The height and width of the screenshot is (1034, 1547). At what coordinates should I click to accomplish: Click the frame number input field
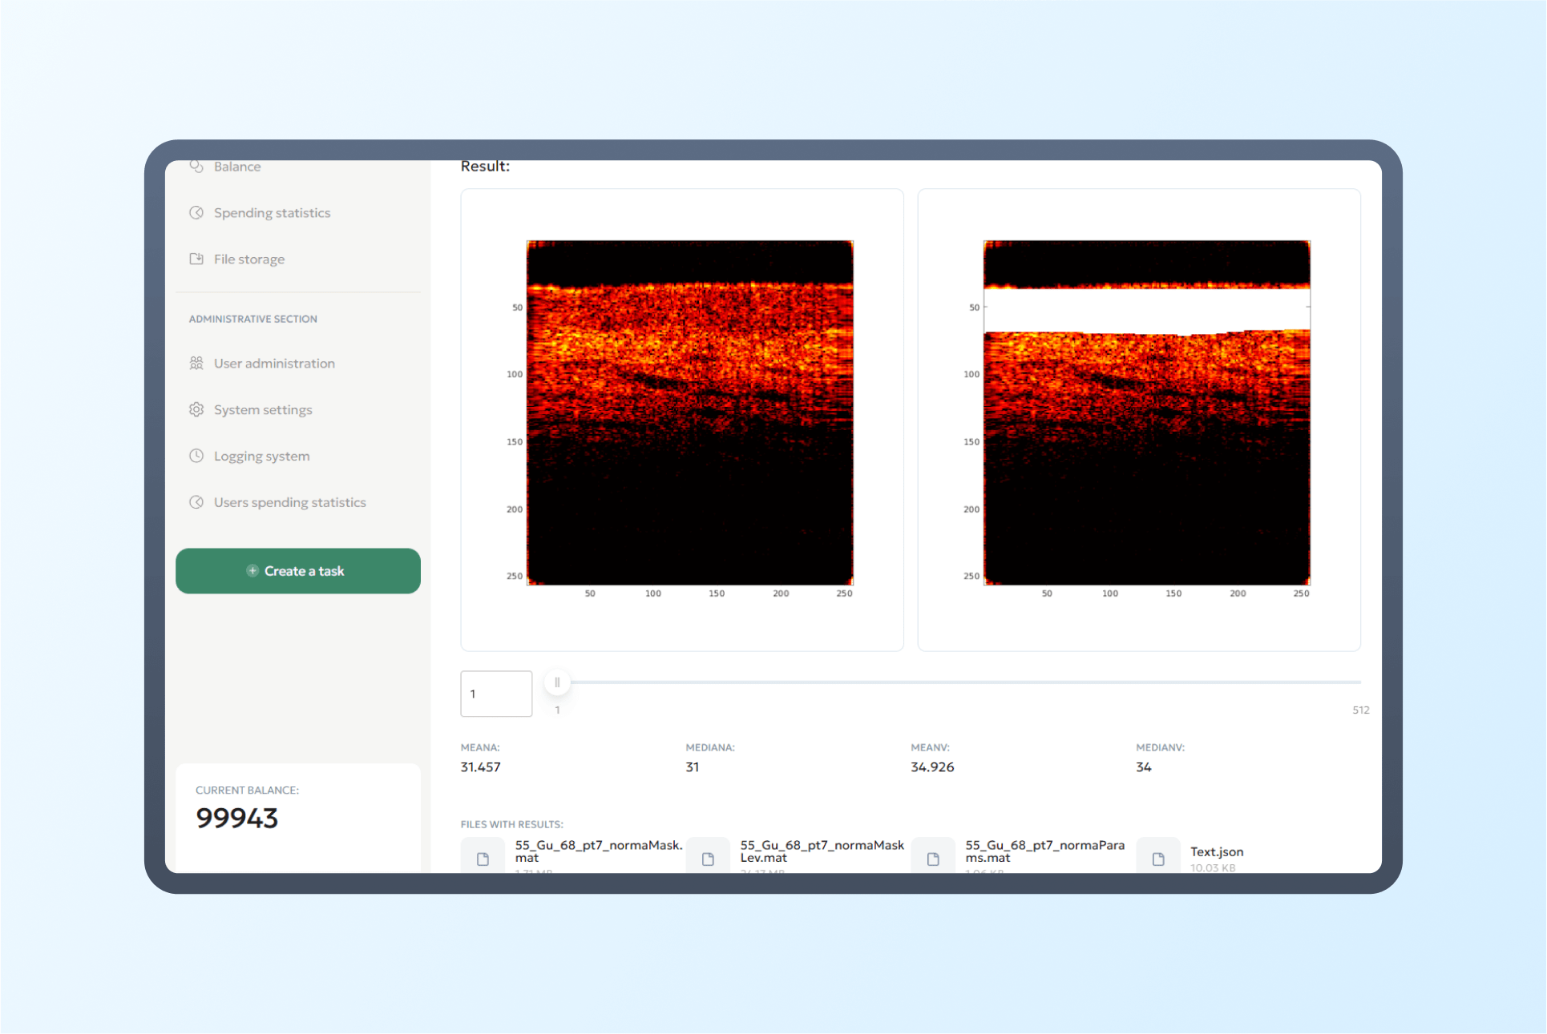[496, 694]
